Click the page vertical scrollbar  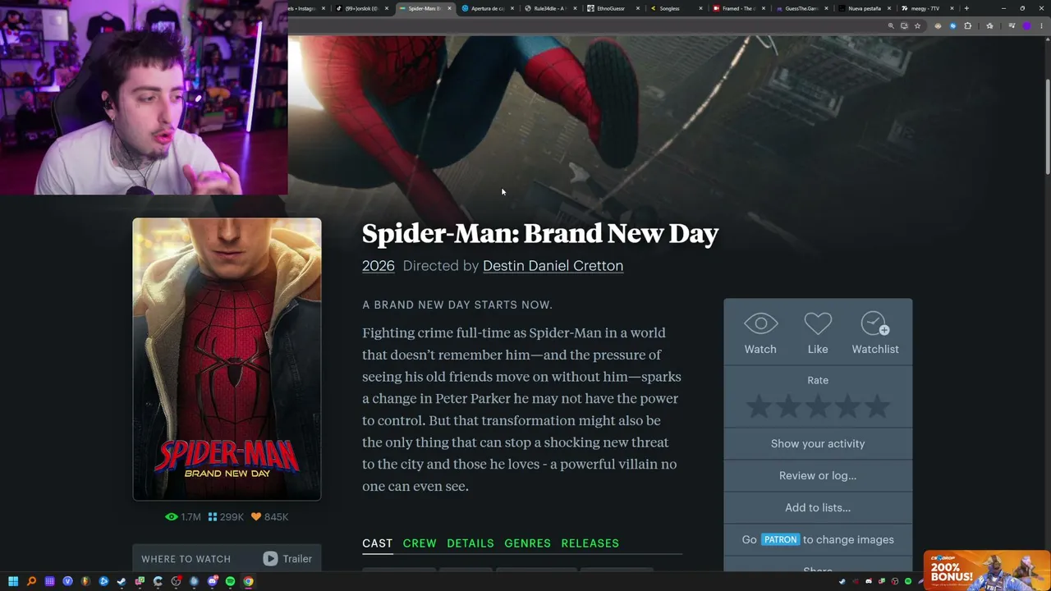pyautogui.click(x=1047, y=127)
